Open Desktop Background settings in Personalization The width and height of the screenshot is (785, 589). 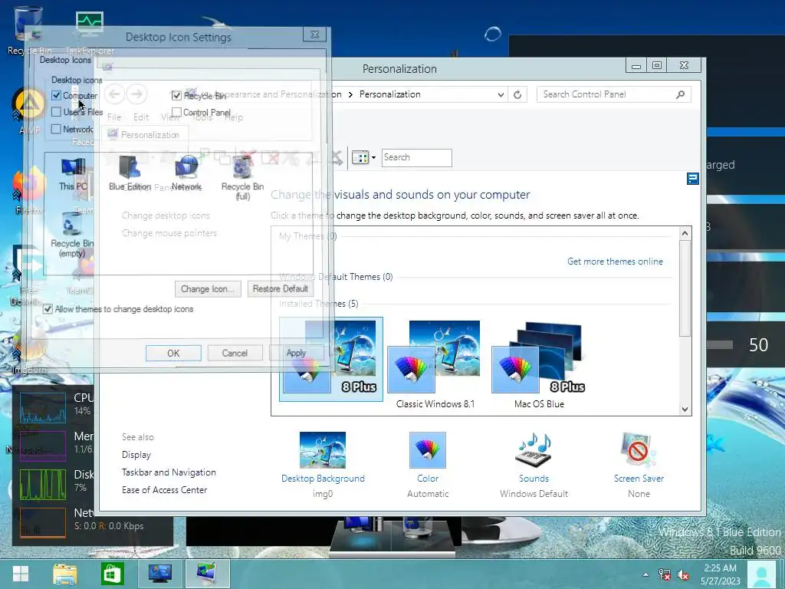point(323,464)
